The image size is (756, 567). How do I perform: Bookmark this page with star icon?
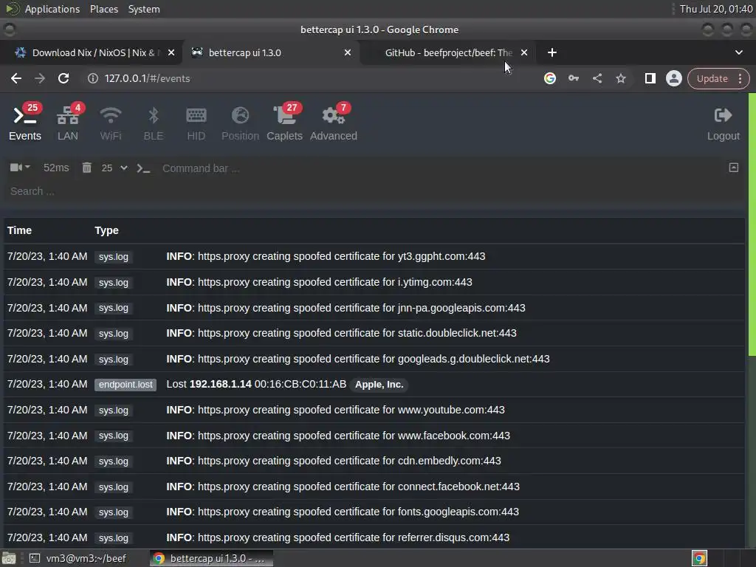[620, 78]
